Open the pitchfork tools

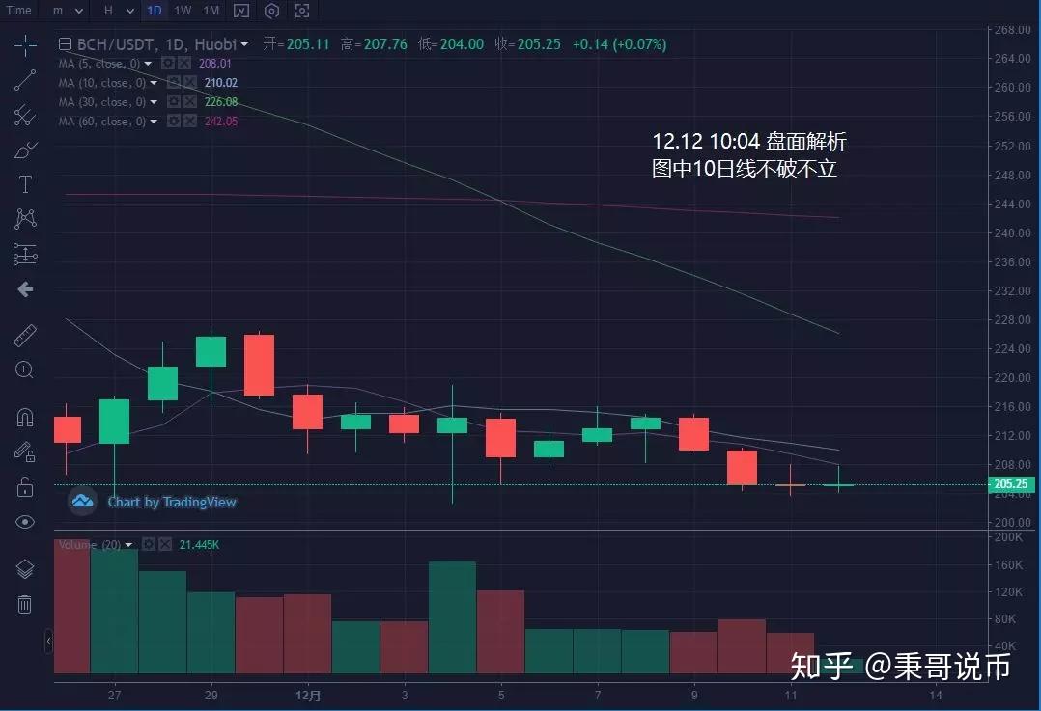[25, 116]
